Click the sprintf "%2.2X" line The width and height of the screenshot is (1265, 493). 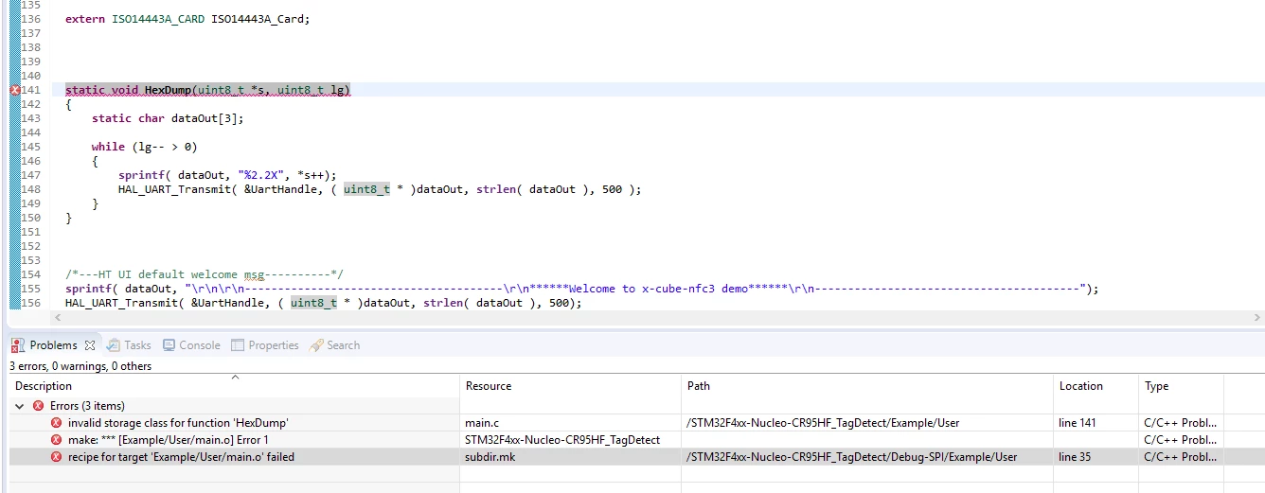pos(227,175)
